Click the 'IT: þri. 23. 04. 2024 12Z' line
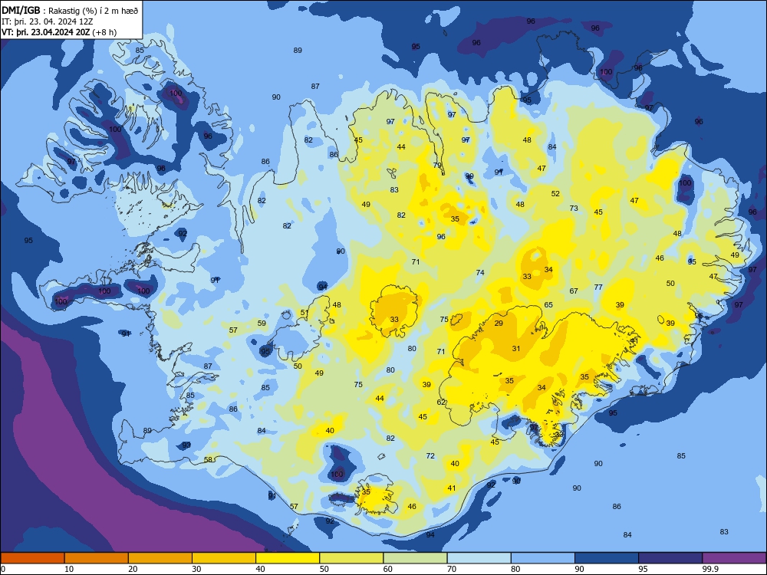The width and height of the screenshot is (767, 575). tap(48, 21)
